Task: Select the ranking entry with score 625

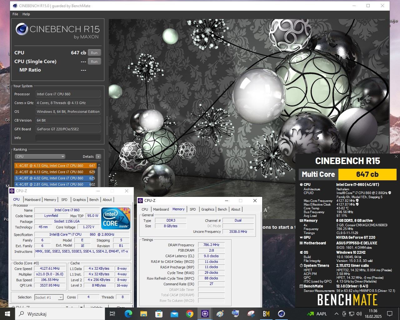Action: (x=55, y=178)
